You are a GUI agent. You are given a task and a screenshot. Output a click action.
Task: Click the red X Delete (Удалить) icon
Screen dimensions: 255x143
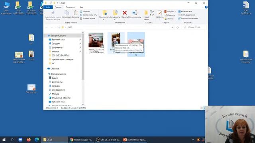point(125,13)
